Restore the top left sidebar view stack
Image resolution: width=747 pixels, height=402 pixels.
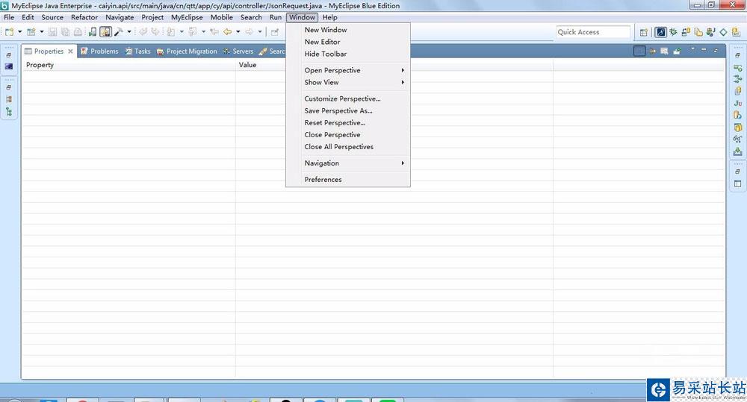pyautogui.click(x=8, y=55)
